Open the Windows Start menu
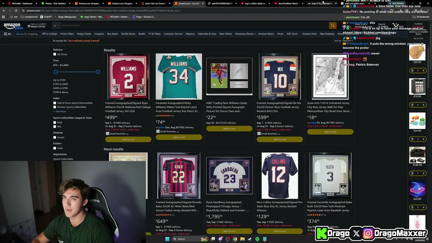432x243 pixels. tap(167, 239)
